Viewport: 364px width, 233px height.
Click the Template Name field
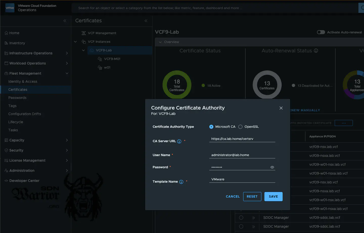pyautogui.click(x=242, y=179)
